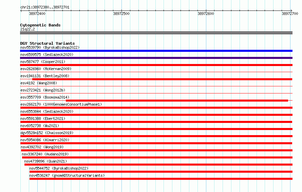Open esv3557709 (Boomsma2014) variant label
Image resolution: width=302 pixels, height=192 pixels.
tap(45, 97)
